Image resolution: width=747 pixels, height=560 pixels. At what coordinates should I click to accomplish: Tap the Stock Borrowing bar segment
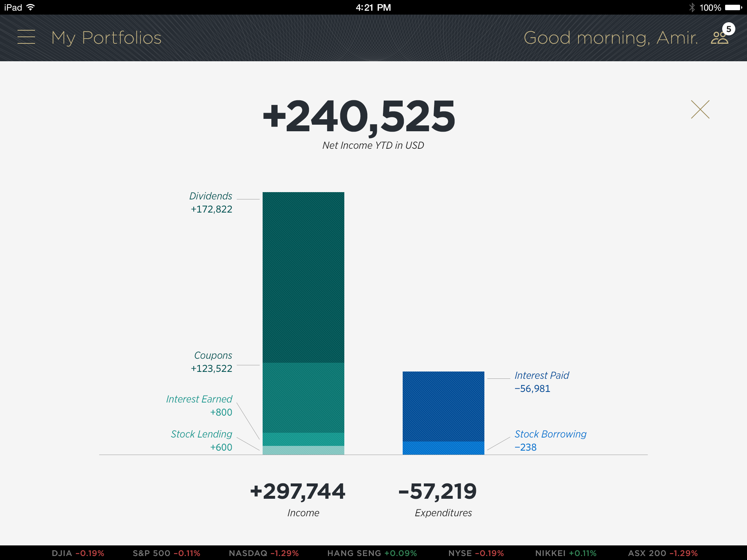point(443,448)
